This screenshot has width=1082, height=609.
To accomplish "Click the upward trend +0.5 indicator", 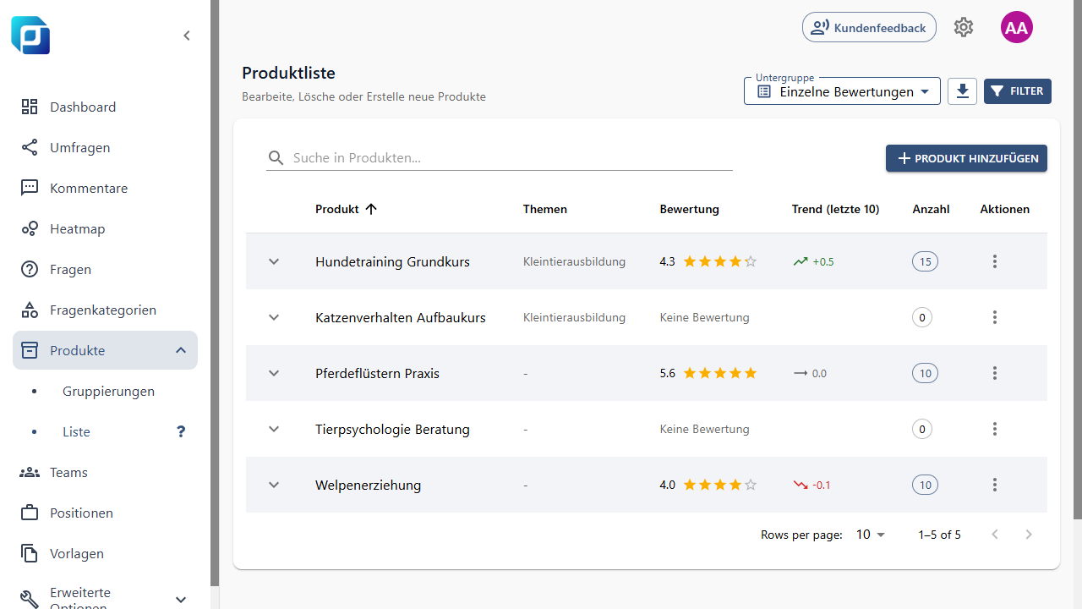I will [x=813, y=261].
